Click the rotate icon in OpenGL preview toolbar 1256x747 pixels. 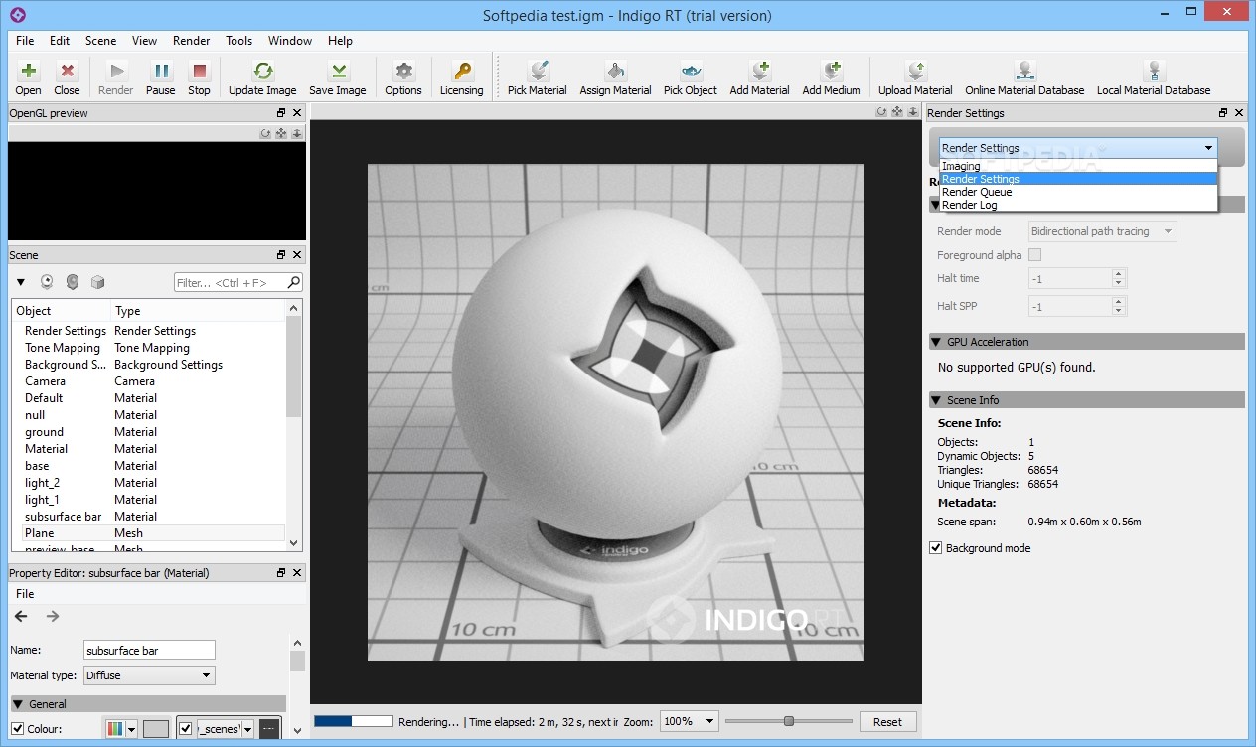[265, 133]
